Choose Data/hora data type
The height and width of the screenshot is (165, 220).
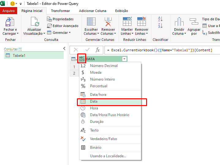[110, 95]
